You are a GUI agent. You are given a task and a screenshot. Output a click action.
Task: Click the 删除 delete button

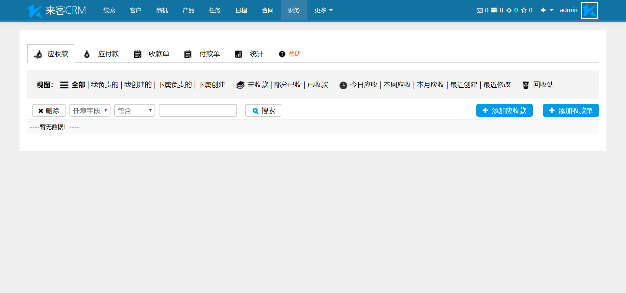49,110
